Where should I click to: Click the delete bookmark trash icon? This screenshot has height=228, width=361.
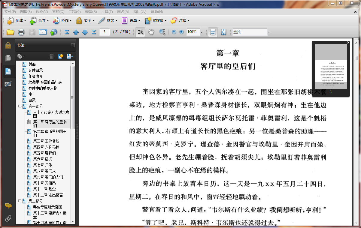52,56
